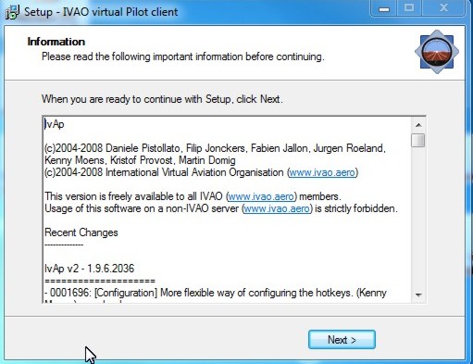473x364 pixels.
Task: Click the scroll down arrow of info box
Action: (x=418, y=295)
